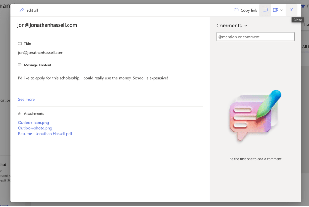
Task: Click the Message Content label
Action: pyautogui.click(x=38, y=65)
